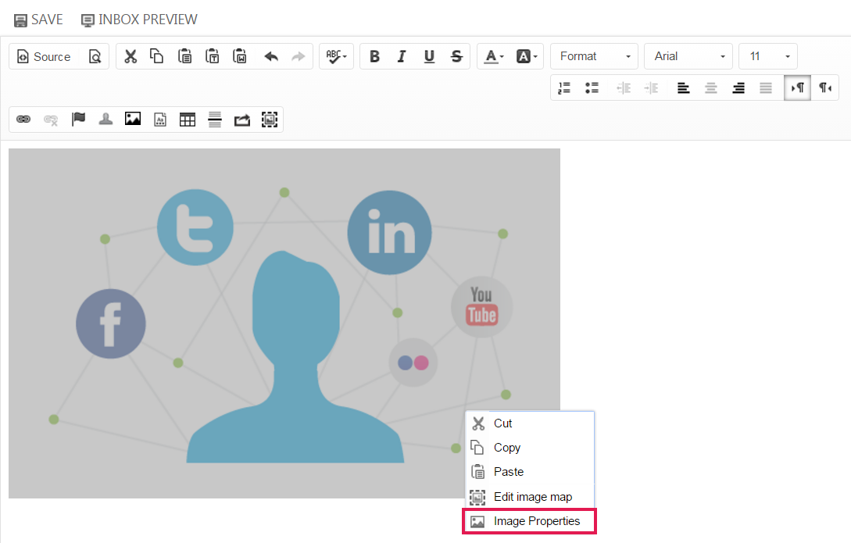The image size is (851, 543).
Task: Set text direction left to right
Action: [x=797, y=88]
